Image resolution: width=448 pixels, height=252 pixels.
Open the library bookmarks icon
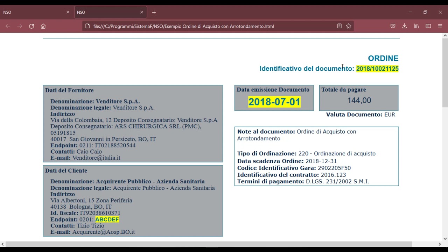[x=416, y=26]
